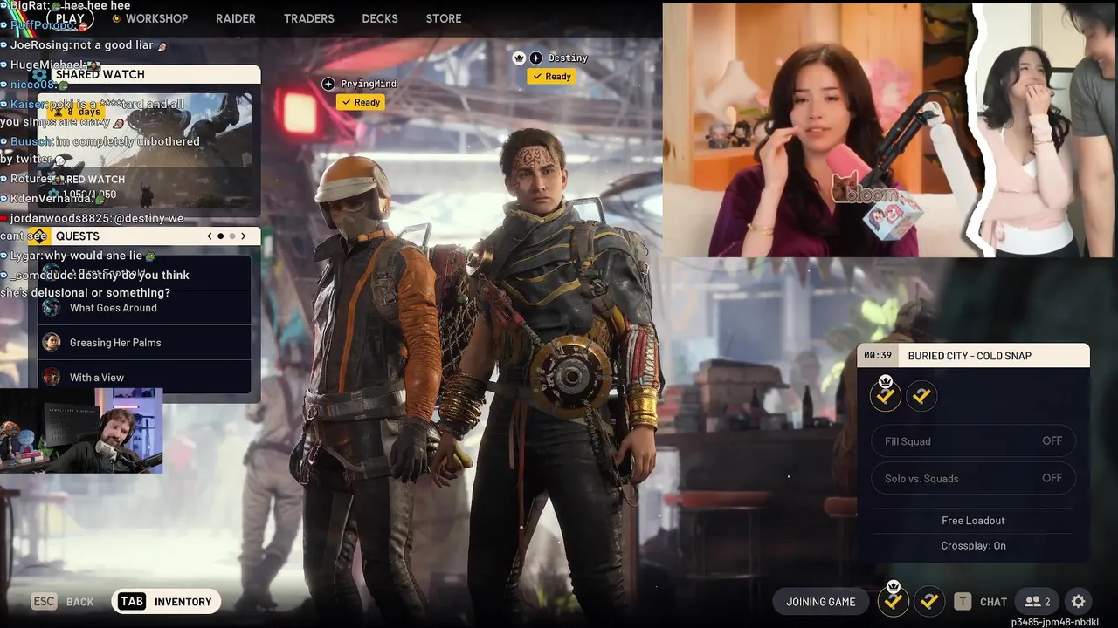Open the PLAY menu tab
This screenshot has height=628, width=1118.
[x=70, y=18]
